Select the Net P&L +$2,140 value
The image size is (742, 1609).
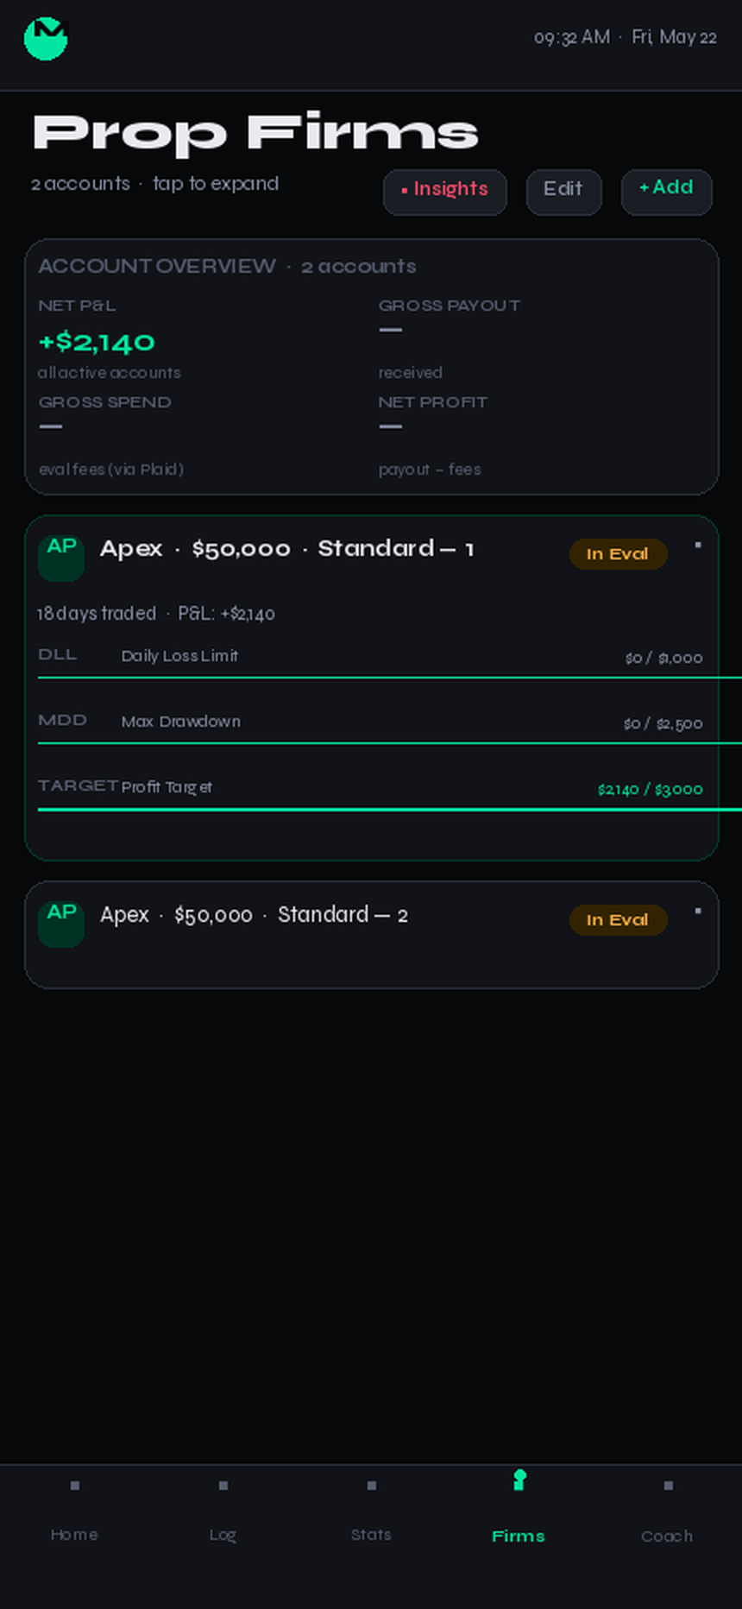pyautogui.click(x=97, y=343)
